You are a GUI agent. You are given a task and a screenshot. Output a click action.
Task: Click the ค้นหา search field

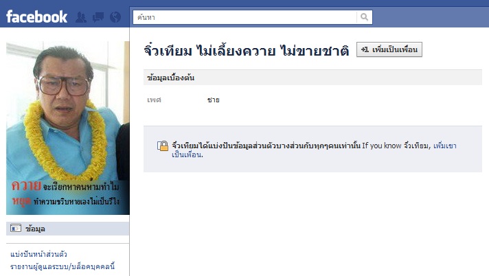point(244,17)
